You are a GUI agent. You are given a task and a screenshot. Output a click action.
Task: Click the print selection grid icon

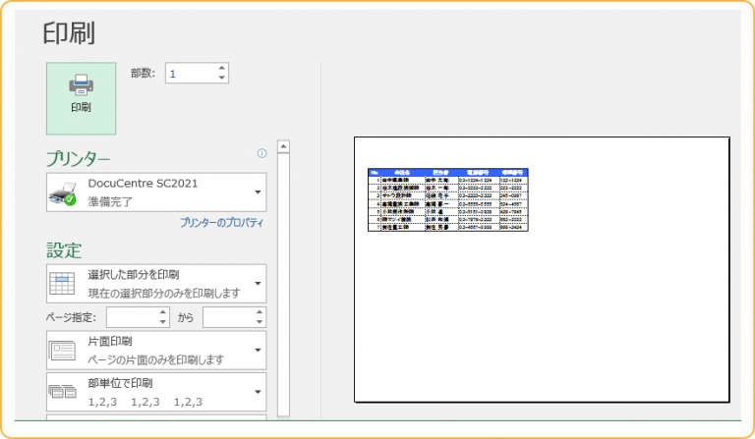pos(62,284)
